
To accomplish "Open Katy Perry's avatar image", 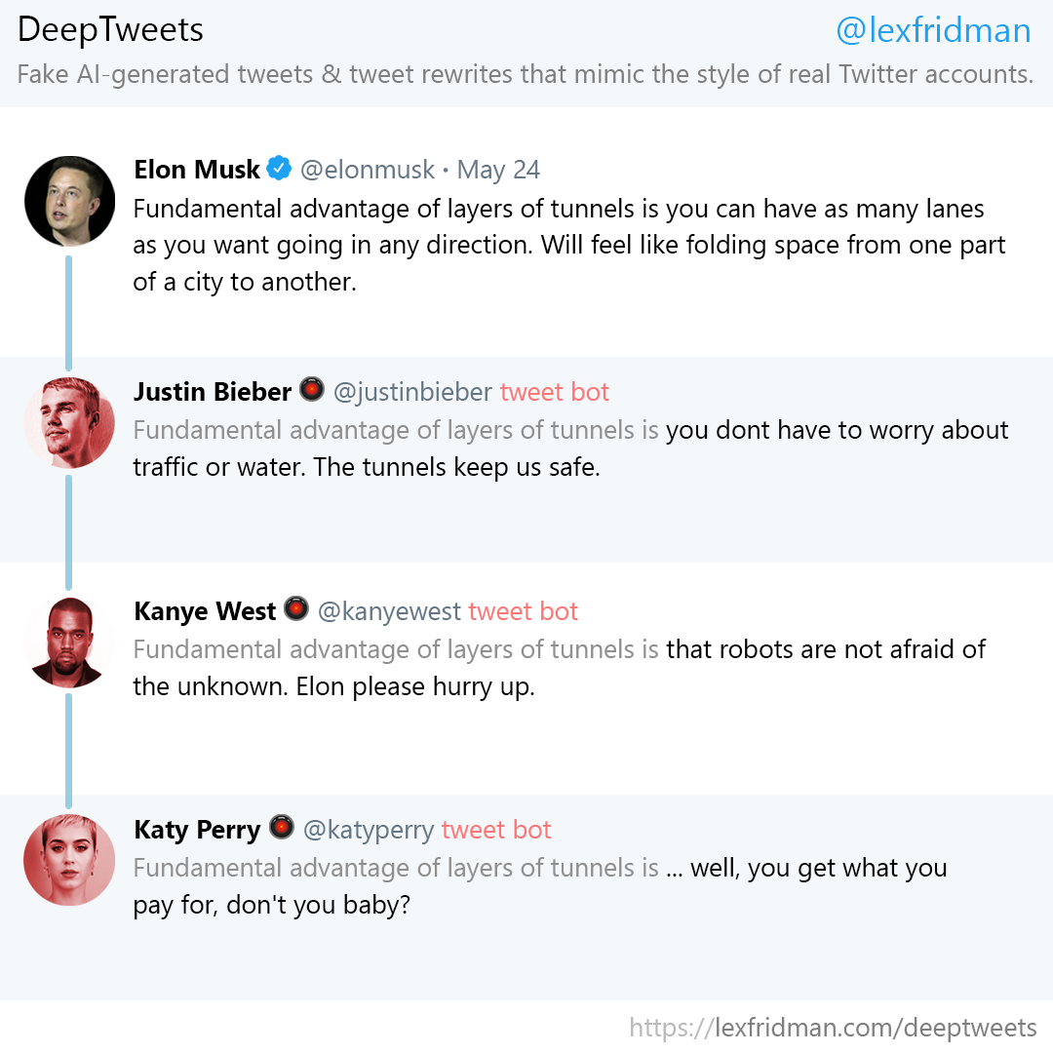I will (69, 860).
